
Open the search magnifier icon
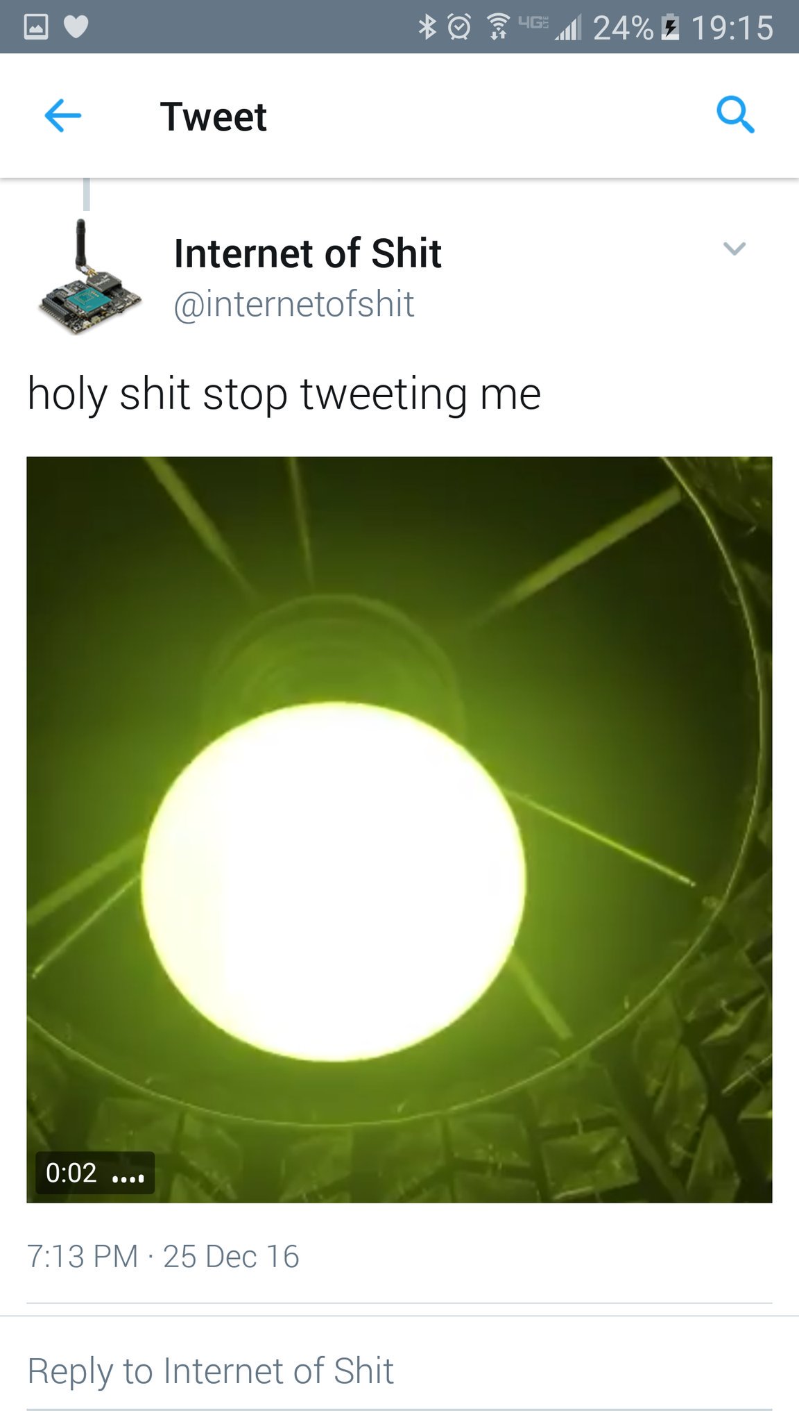click(735, 115)
